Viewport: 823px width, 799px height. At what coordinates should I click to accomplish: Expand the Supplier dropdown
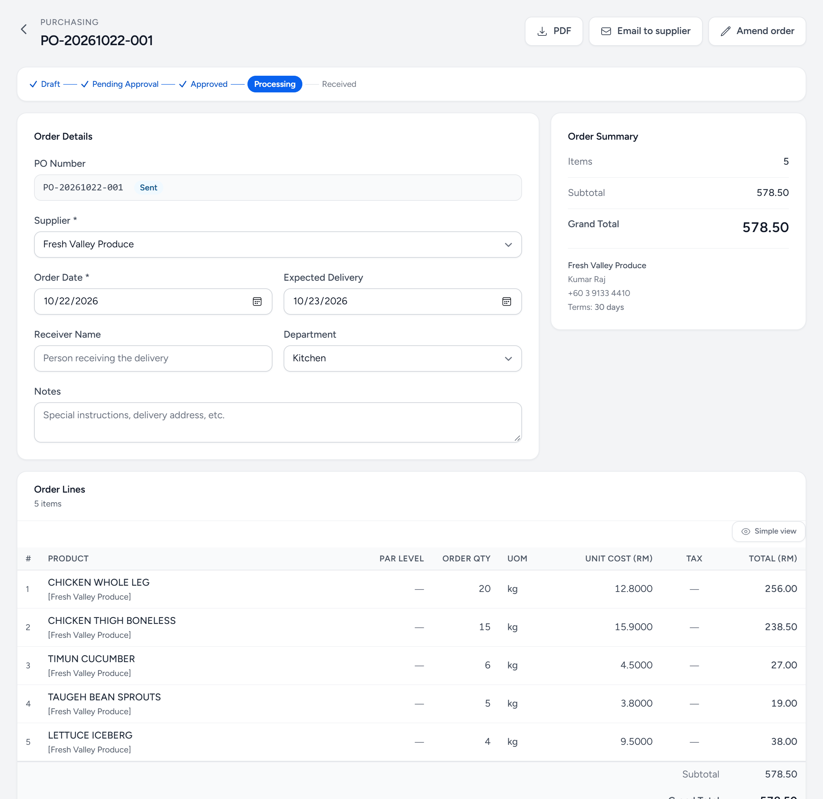[x=278, y=245]
